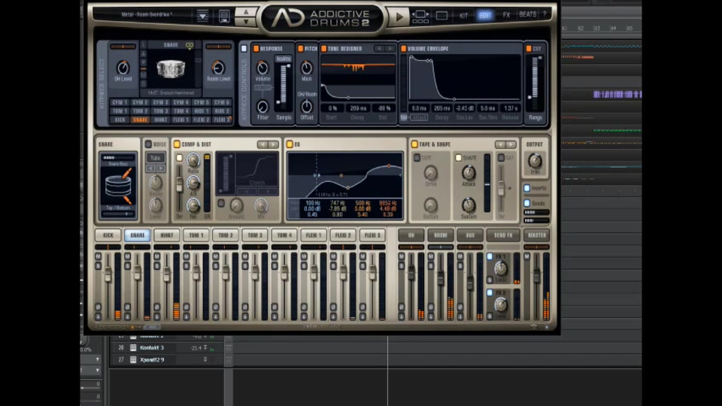Toggle the Response section on/off
The image size is (722, 406).
256,48
